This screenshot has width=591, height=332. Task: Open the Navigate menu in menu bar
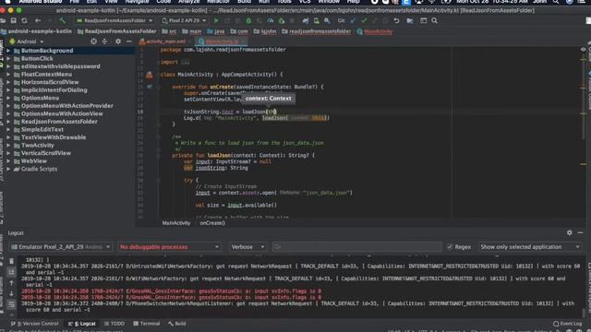(x=138, y=2)
